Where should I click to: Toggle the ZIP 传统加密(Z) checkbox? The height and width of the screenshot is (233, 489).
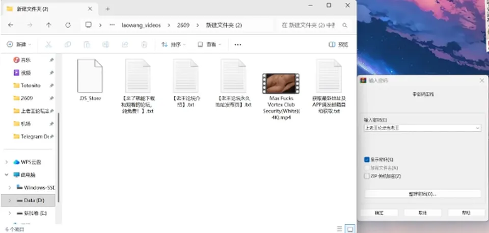(367, 176)
